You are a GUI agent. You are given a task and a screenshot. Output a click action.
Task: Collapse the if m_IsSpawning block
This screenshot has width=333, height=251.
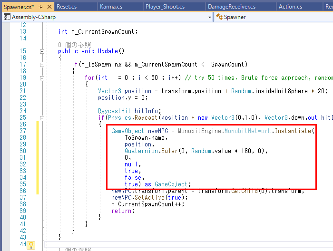click(42, 65)
